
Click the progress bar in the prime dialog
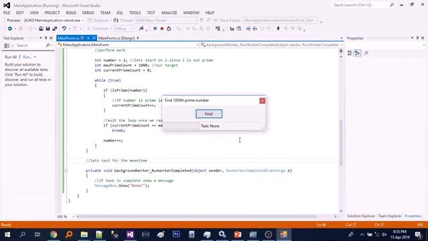[181, 126]
